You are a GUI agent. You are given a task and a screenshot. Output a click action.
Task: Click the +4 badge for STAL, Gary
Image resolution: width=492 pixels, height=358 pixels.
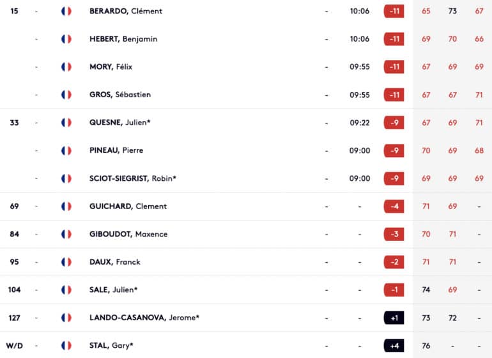[394, 346]
